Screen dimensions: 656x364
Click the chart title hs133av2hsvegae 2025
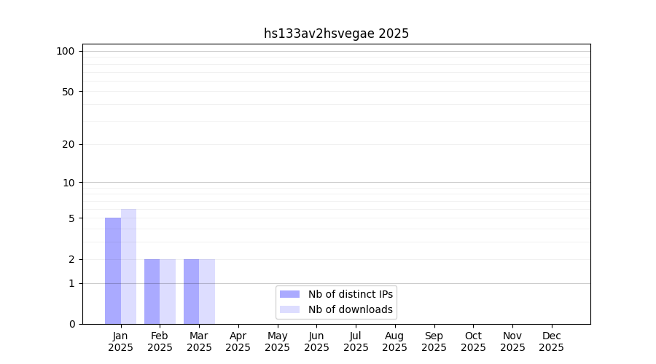click(x=336, y=33)
